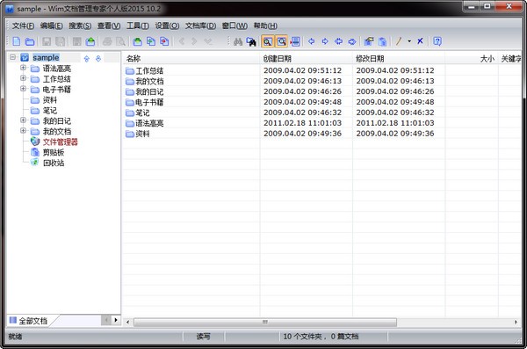Expand the 语法高亮 tree folder
The width and height of the screenshot is (527, 349).
pos(23,68)
